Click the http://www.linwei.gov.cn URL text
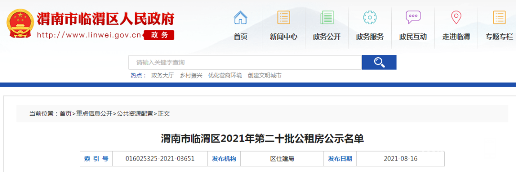The height and width of the screenshot is (172, 516). pyautogui.click(x=89, y=35)
